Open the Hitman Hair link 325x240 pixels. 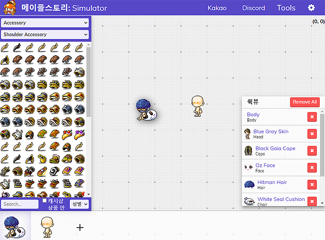coord(272,182)
